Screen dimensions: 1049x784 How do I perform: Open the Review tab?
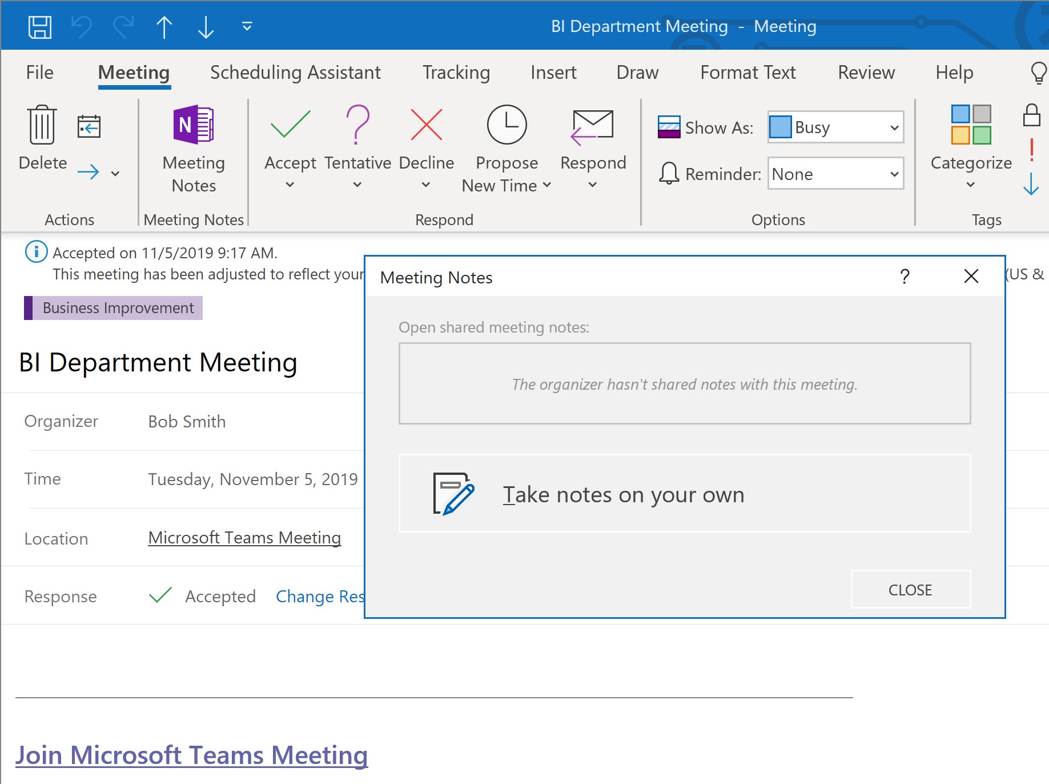click(866, 73)
